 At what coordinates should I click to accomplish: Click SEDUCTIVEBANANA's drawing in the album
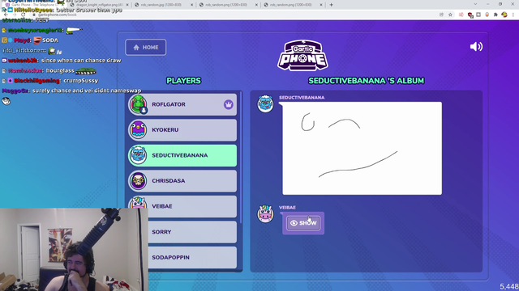(x=362, y=148)
